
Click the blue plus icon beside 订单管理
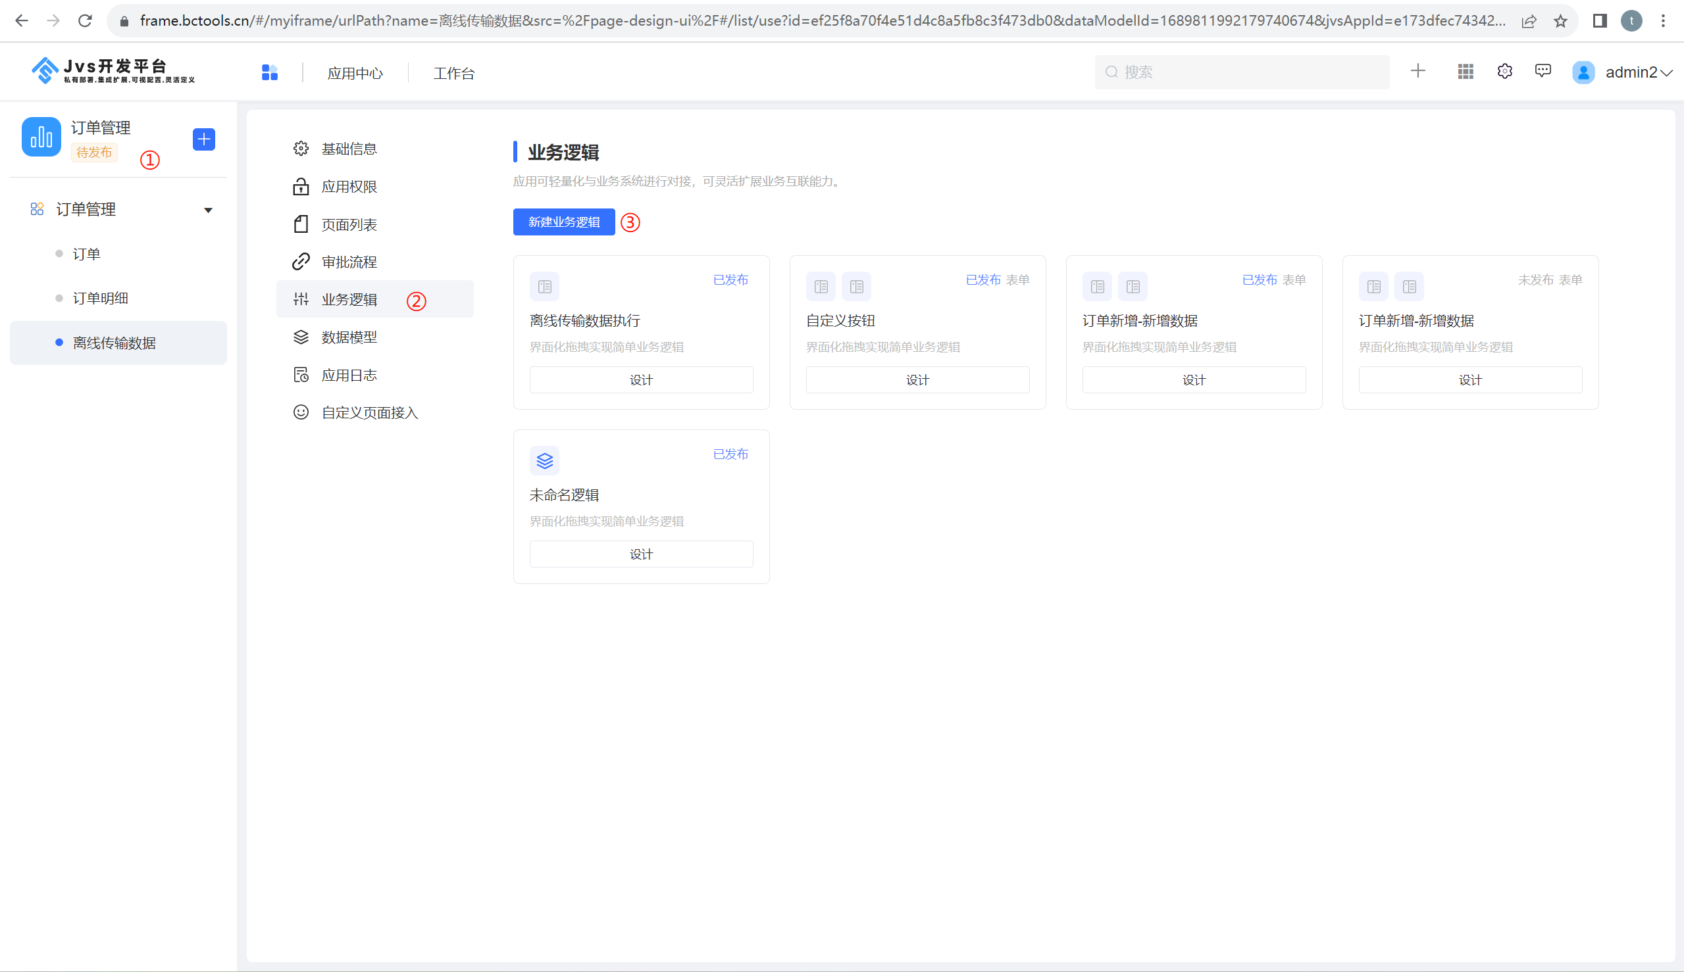click(203, 139)
